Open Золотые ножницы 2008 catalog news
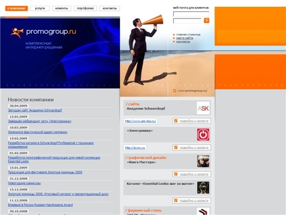286x215 pixels. [58, 194]
